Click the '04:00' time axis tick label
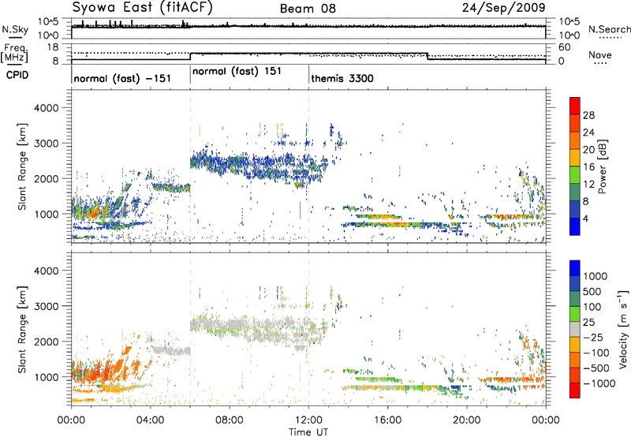The image size is (631, 437). [x=150, y=420]
